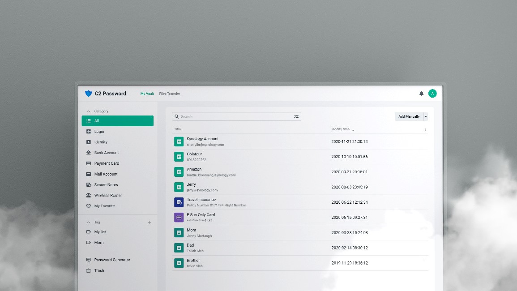
Task: Open the notifications bell
Action: tap(421, 94)
